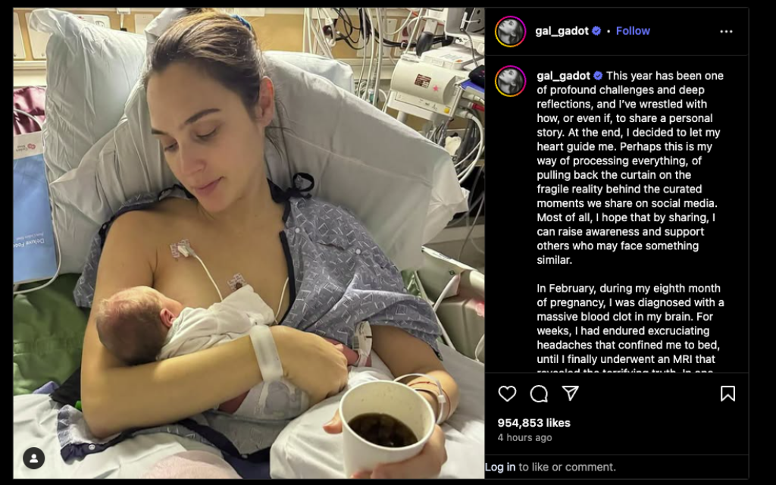Follow the gal_gadot account

[x=633, y=30]
